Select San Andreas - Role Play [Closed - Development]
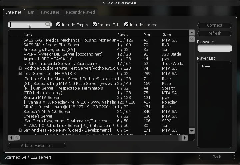The image size is (240, 165). click(x=98, y=130)
